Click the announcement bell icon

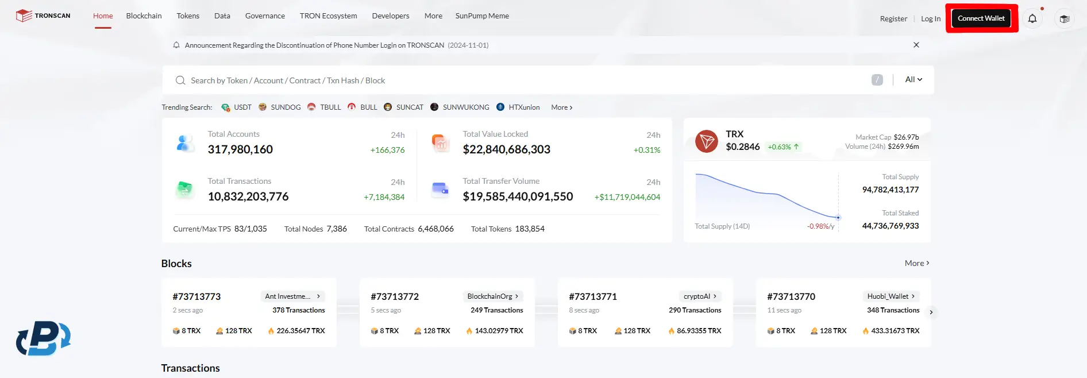176,45
